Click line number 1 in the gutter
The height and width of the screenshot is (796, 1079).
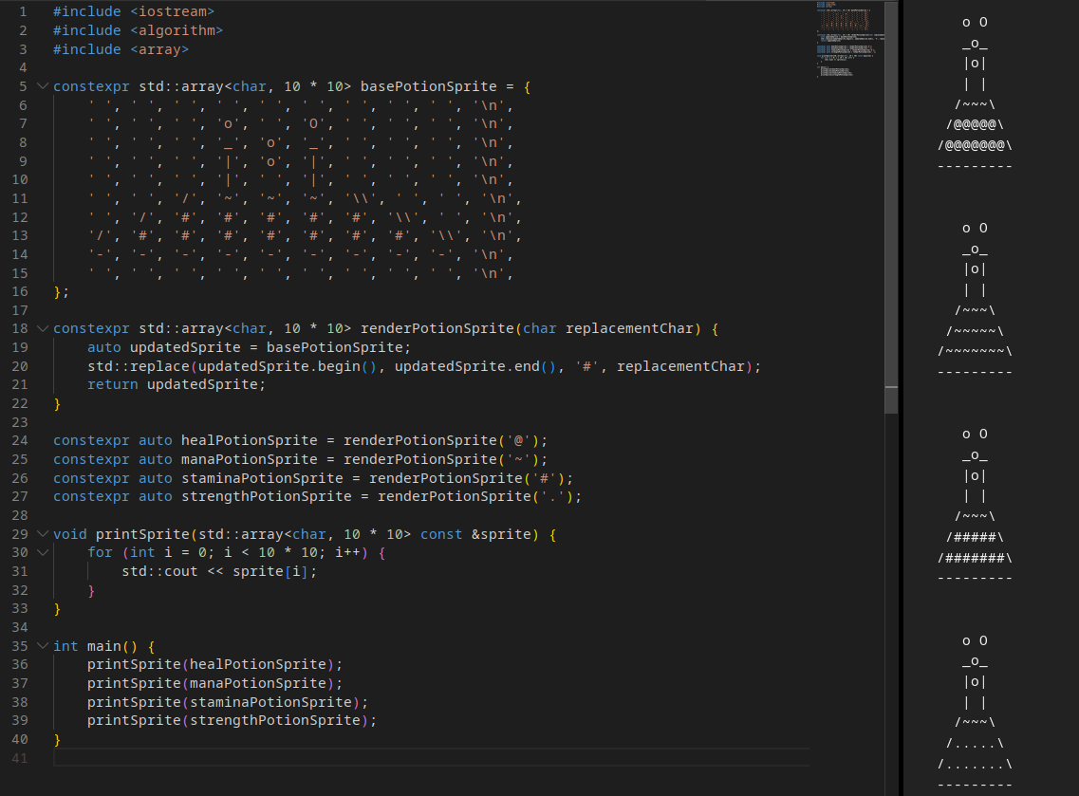coord(23,11)
